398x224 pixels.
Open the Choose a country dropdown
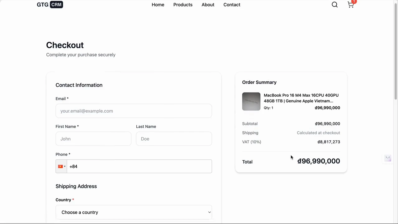tap(134, 212)
